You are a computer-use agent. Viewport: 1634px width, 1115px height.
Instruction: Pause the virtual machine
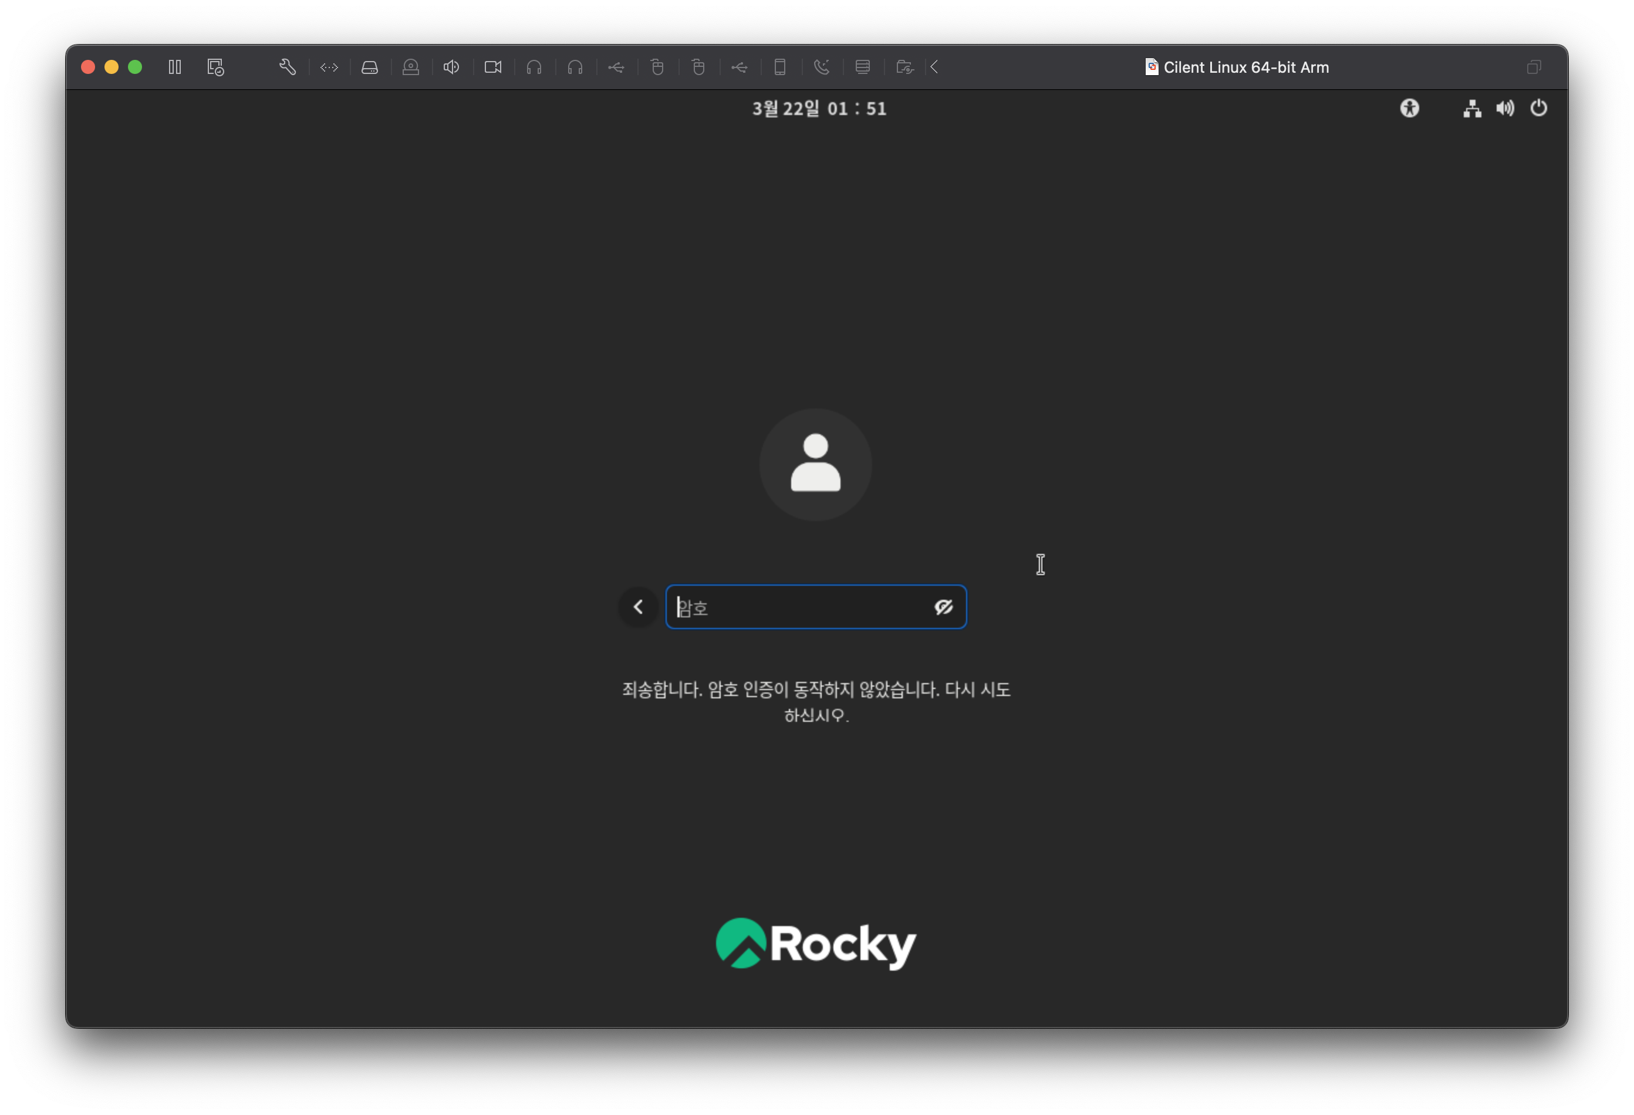(x=175, y=67)
